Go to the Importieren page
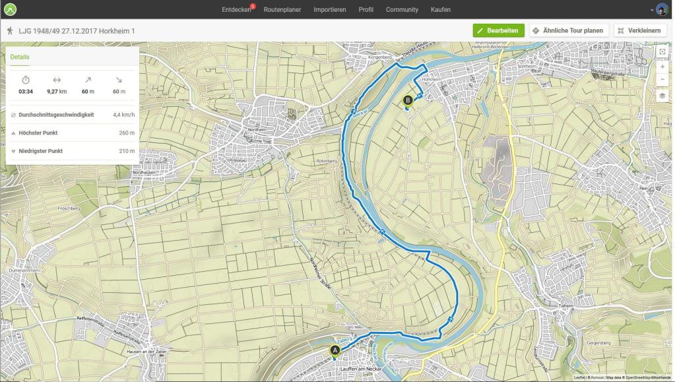The width and height of the screenshot is (675, 382). (x=330, y=9)
